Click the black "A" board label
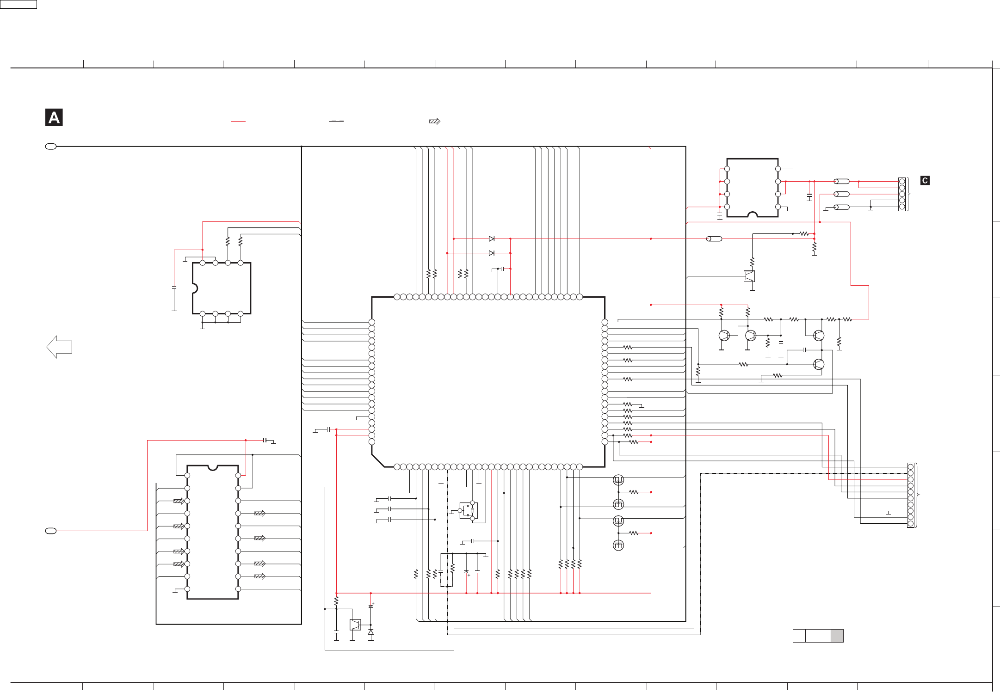The image size is (1000, 692). [x=54, y=117]
